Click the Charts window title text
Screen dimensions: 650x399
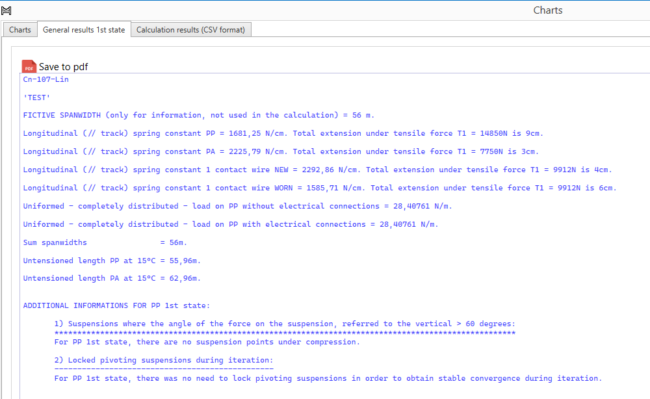click(x=547, y=10)
